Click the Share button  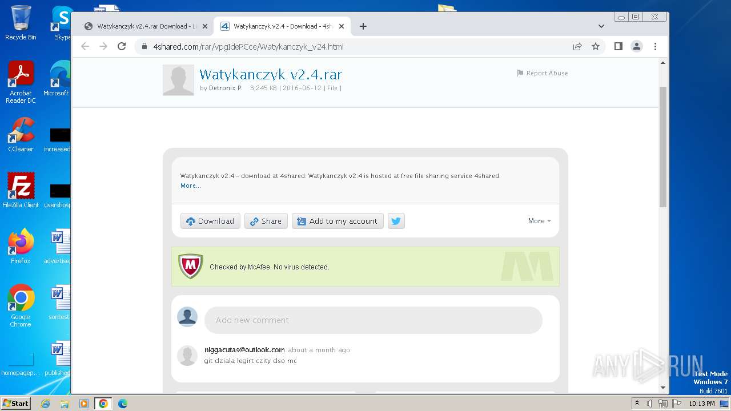point(266,221)
